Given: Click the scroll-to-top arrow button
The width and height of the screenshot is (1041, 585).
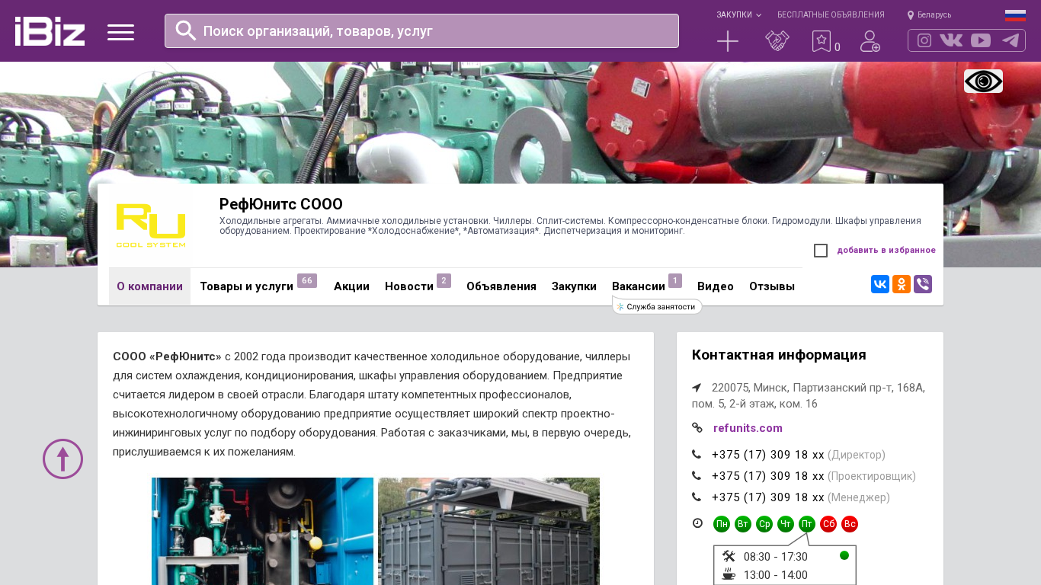Looking at the screenshot, I should [x=62, y=459].
